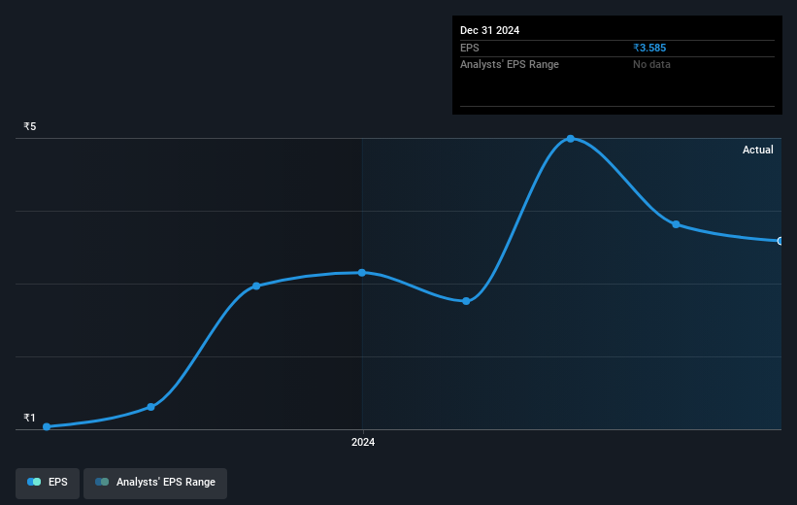
Task: Select the dip data point after 2024
Action: (466, 301)
